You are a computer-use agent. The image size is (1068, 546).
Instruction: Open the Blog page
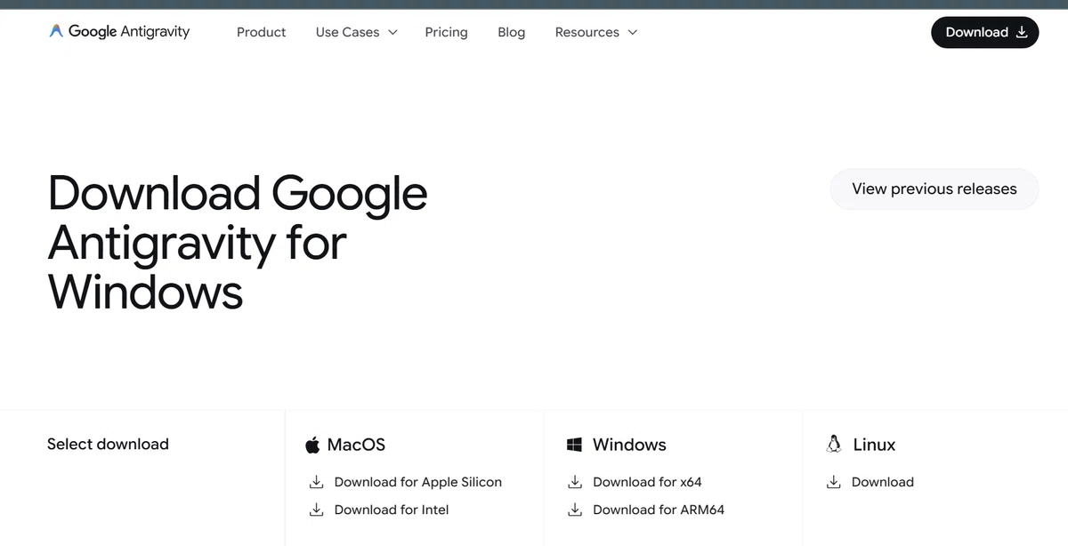pyautogui.click(x=511, y=32)
